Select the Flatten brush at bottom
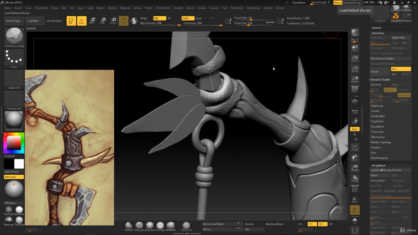 [x=129, y=226]
